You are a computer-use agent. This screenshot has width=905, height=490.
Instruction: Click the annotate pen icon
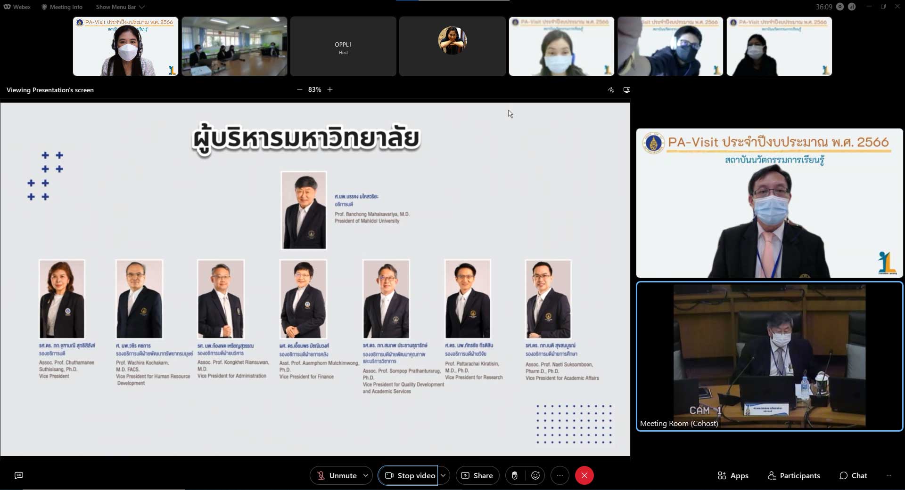coord(611,90)
